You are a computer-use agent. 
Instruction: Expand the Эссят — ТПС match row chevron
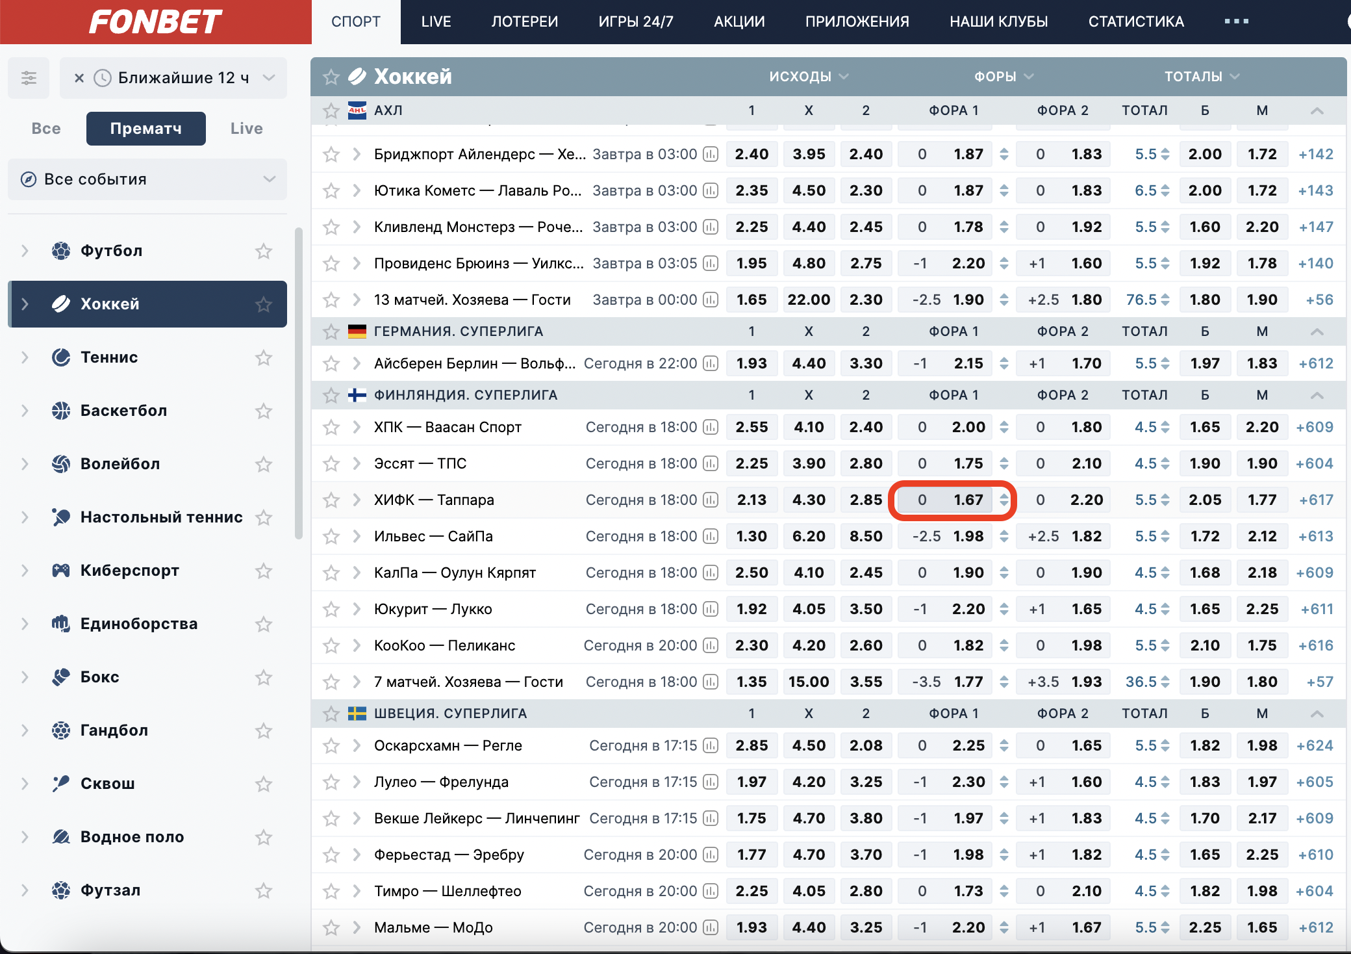[356, 463]
